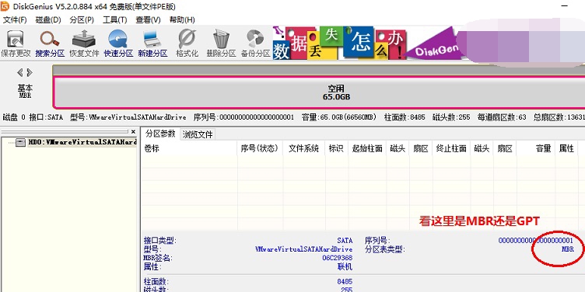
Task: Go to previous disk with left arrow
Action: click(x=20, y=72)
